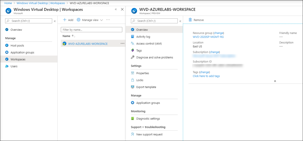The image size is (303, 141).
Task: Click the Access control (IAM) icon
Action: pos(132,43)
